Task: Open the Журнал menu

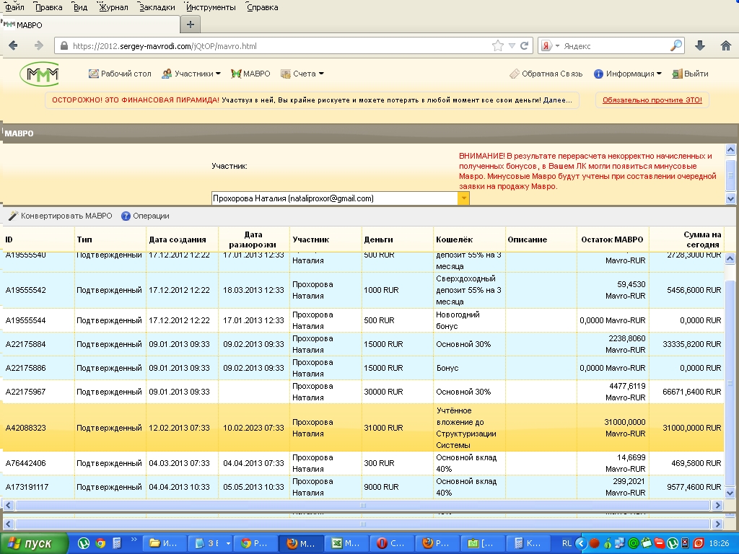Action: (x=113, y=7)
